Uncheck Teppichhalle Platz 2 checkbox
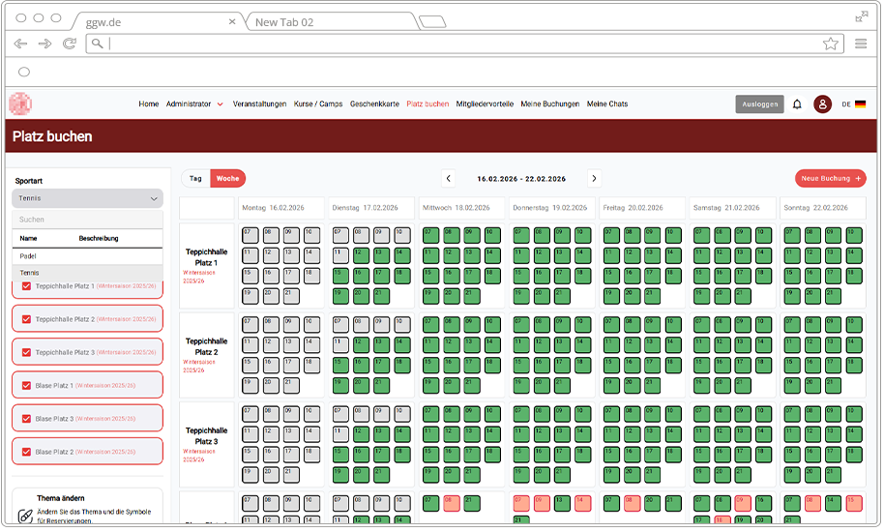The height and width of the screenshot is (532, 884). click(x=26, y=319)
